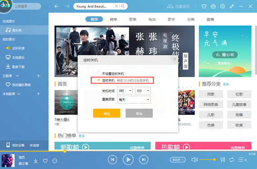Viewport: 257px width, 169px height.
Task: Switch to 歌手 tab
Action: (x=171, y=19)
